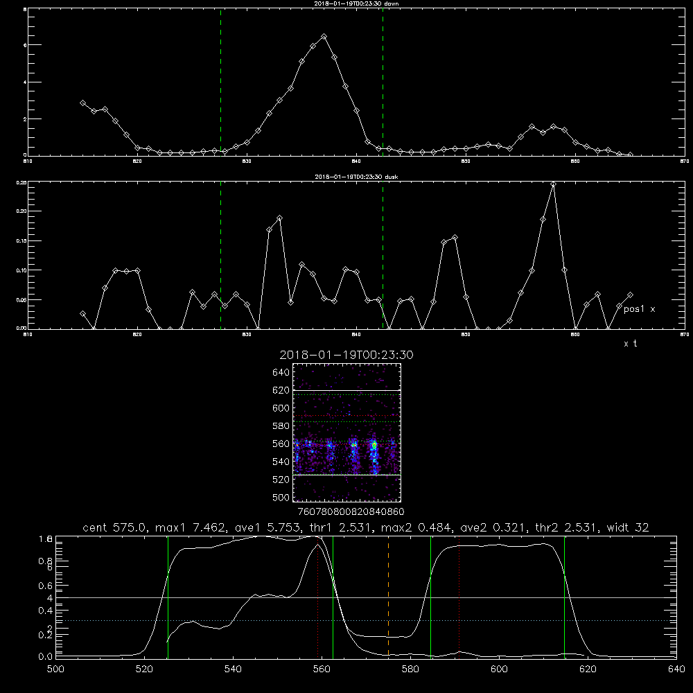Click the left green dashed line in the dawn plot
693x693 pixels.
220,82
